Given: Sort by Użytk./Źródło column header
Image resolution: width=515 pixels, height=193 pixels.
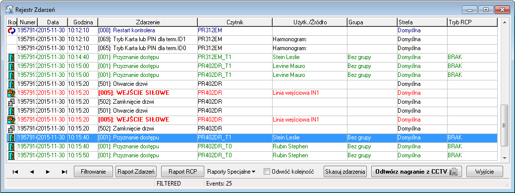Looking at the screenshot, I should 310,22.
